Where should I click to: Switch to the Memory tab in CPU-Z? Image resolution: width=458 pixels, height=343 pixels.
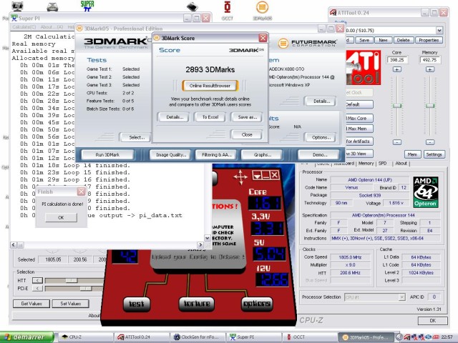(364, 163)
